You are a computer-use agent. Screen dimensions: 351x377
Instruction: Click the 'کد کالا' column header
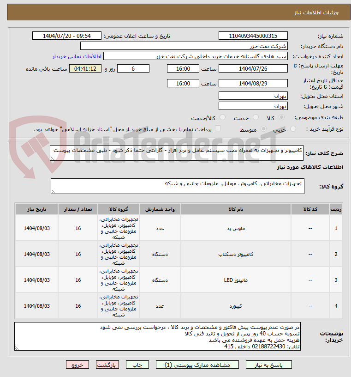310,209
